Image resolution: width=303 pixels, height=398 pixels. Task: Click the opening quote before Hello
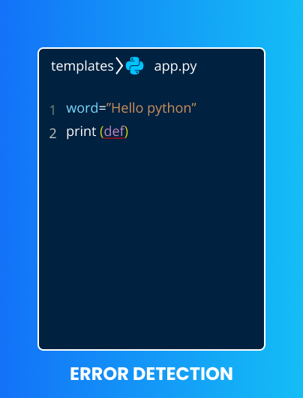click(x=109, y=105)
